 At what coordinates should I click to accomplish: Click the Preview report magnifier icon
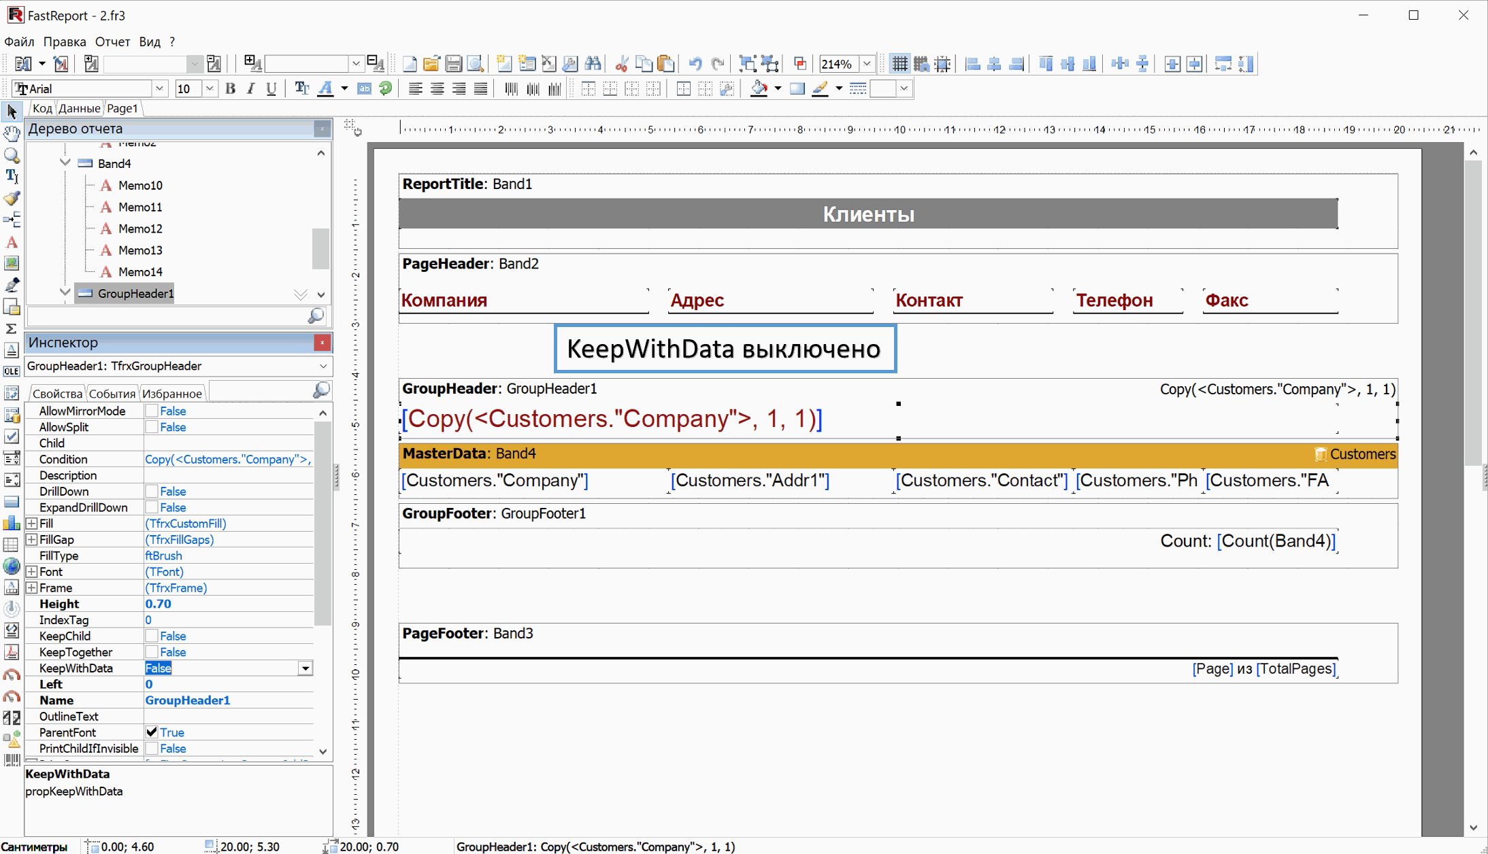pos(476,64)
